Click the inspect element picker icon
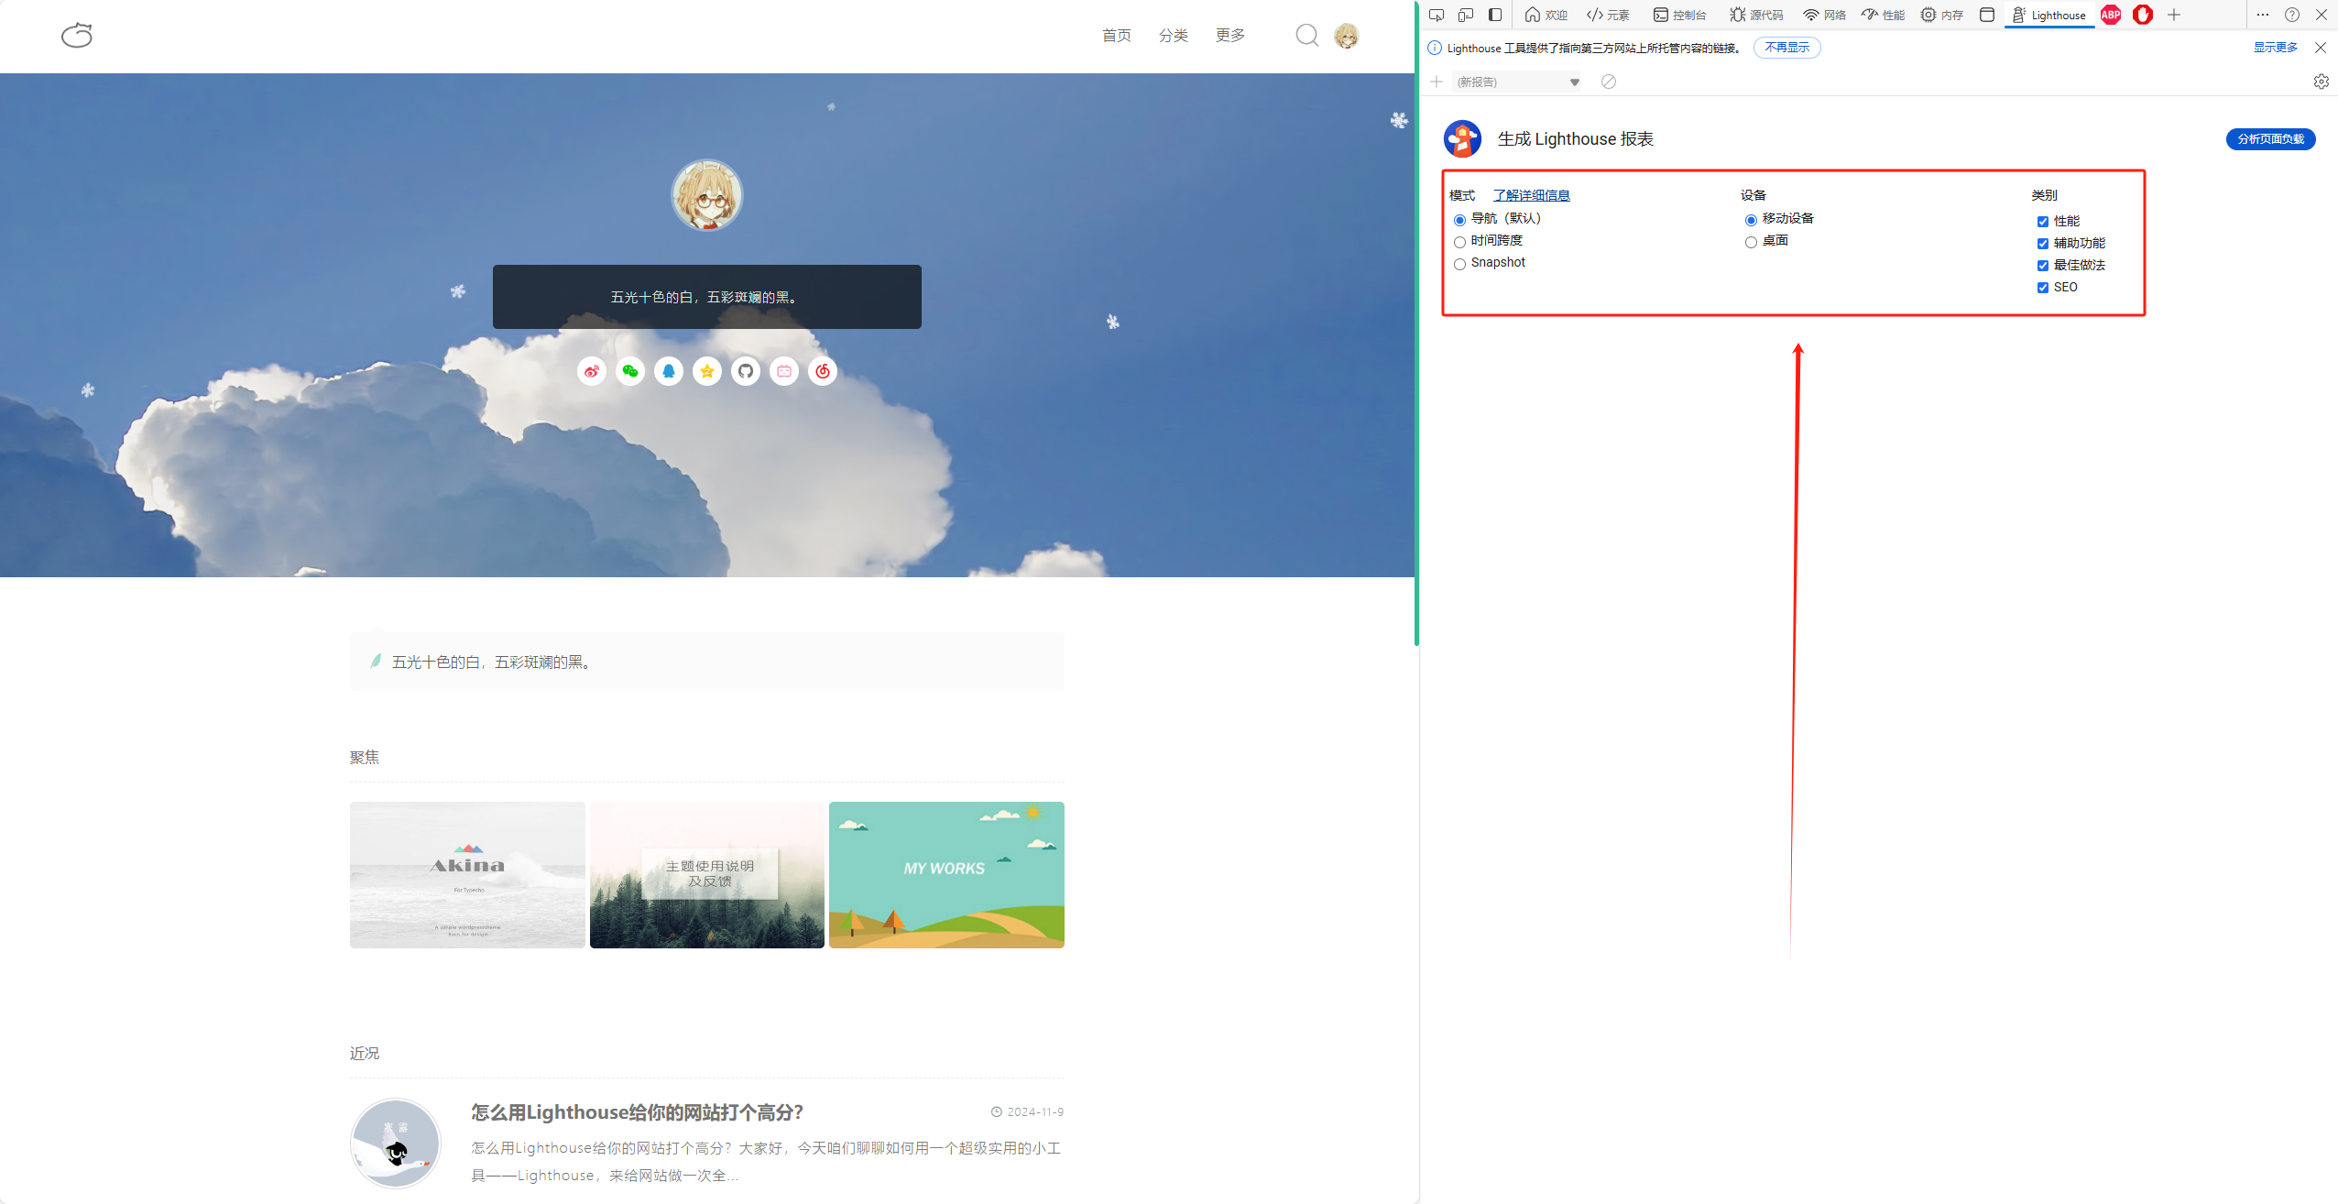This screenshot has height=1204, width=2338. pos(1437,15)
